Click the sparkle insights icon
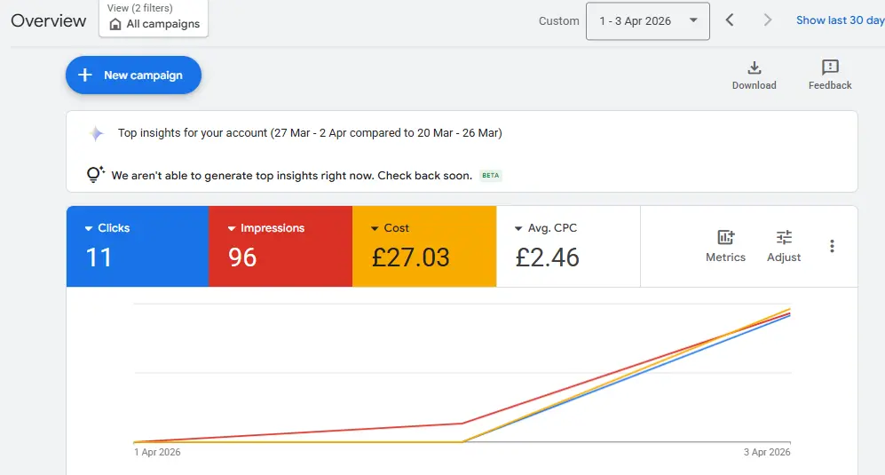Image resolution: width=885 pixels, height=475 pixels. point(97,133)
